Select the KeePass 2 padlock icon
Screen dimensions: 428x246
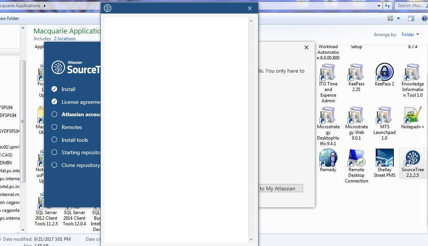coord(384,72)
